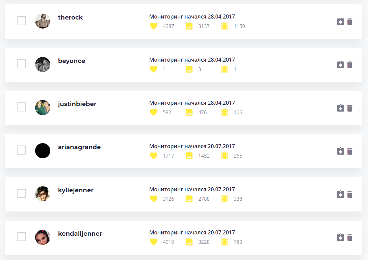368x260 pixels.
Task: Tick the checkbox next to therock
Action: 22,21
